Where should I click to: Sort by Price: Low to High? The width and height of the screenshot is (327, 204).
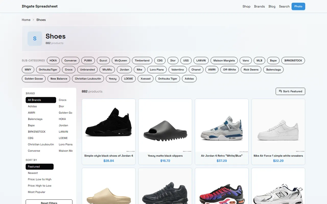40,179
